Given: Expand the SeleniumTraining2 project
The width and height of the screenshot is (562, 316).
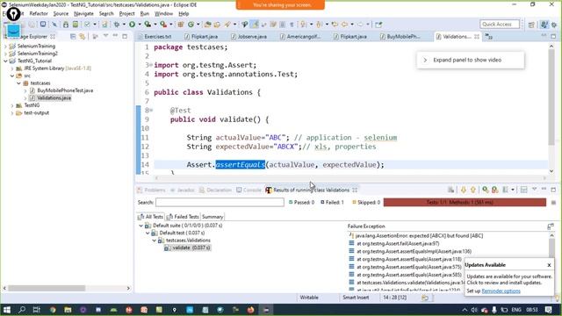Looking at the screenshot, I should click(5, 54).
